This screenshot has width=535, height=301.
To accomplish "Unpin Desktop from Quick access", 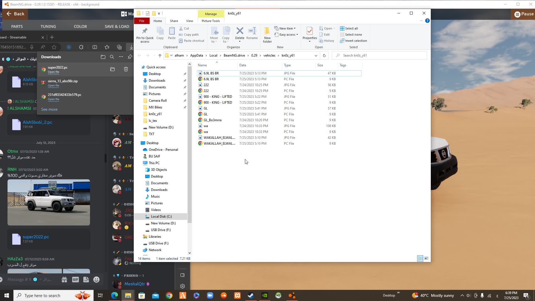I will (185, 74).
